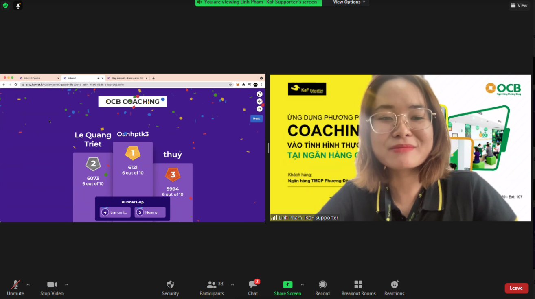Click the bronze third-place medal
Screen dimensions: 535x299
[173, 175]
